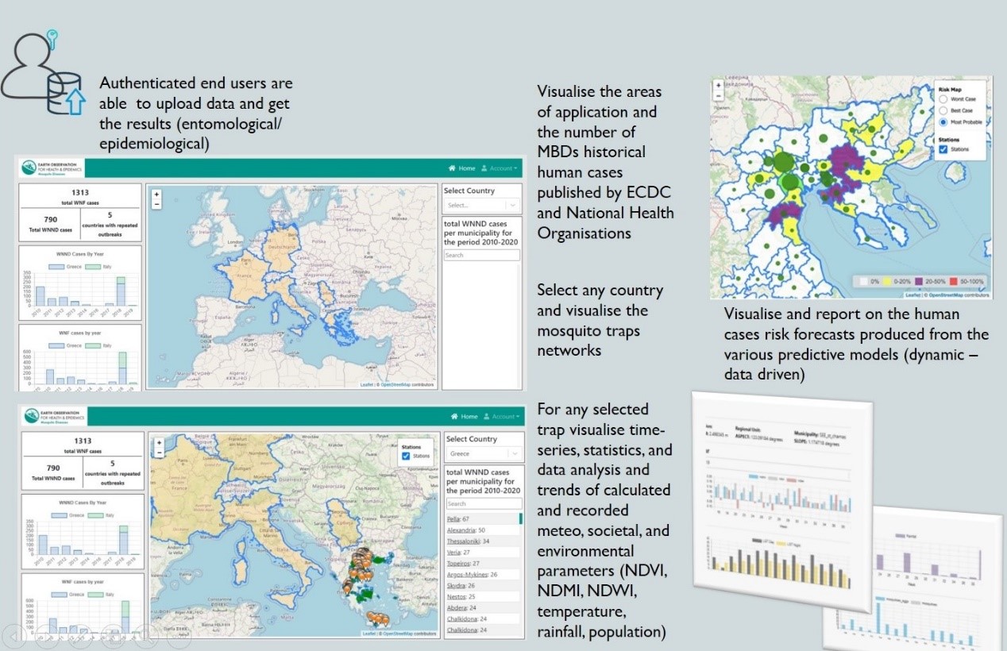Viewport: 1007px width, 651px height.
Task: Click zoom in on the top Europe map
Action: pos(156,195)
